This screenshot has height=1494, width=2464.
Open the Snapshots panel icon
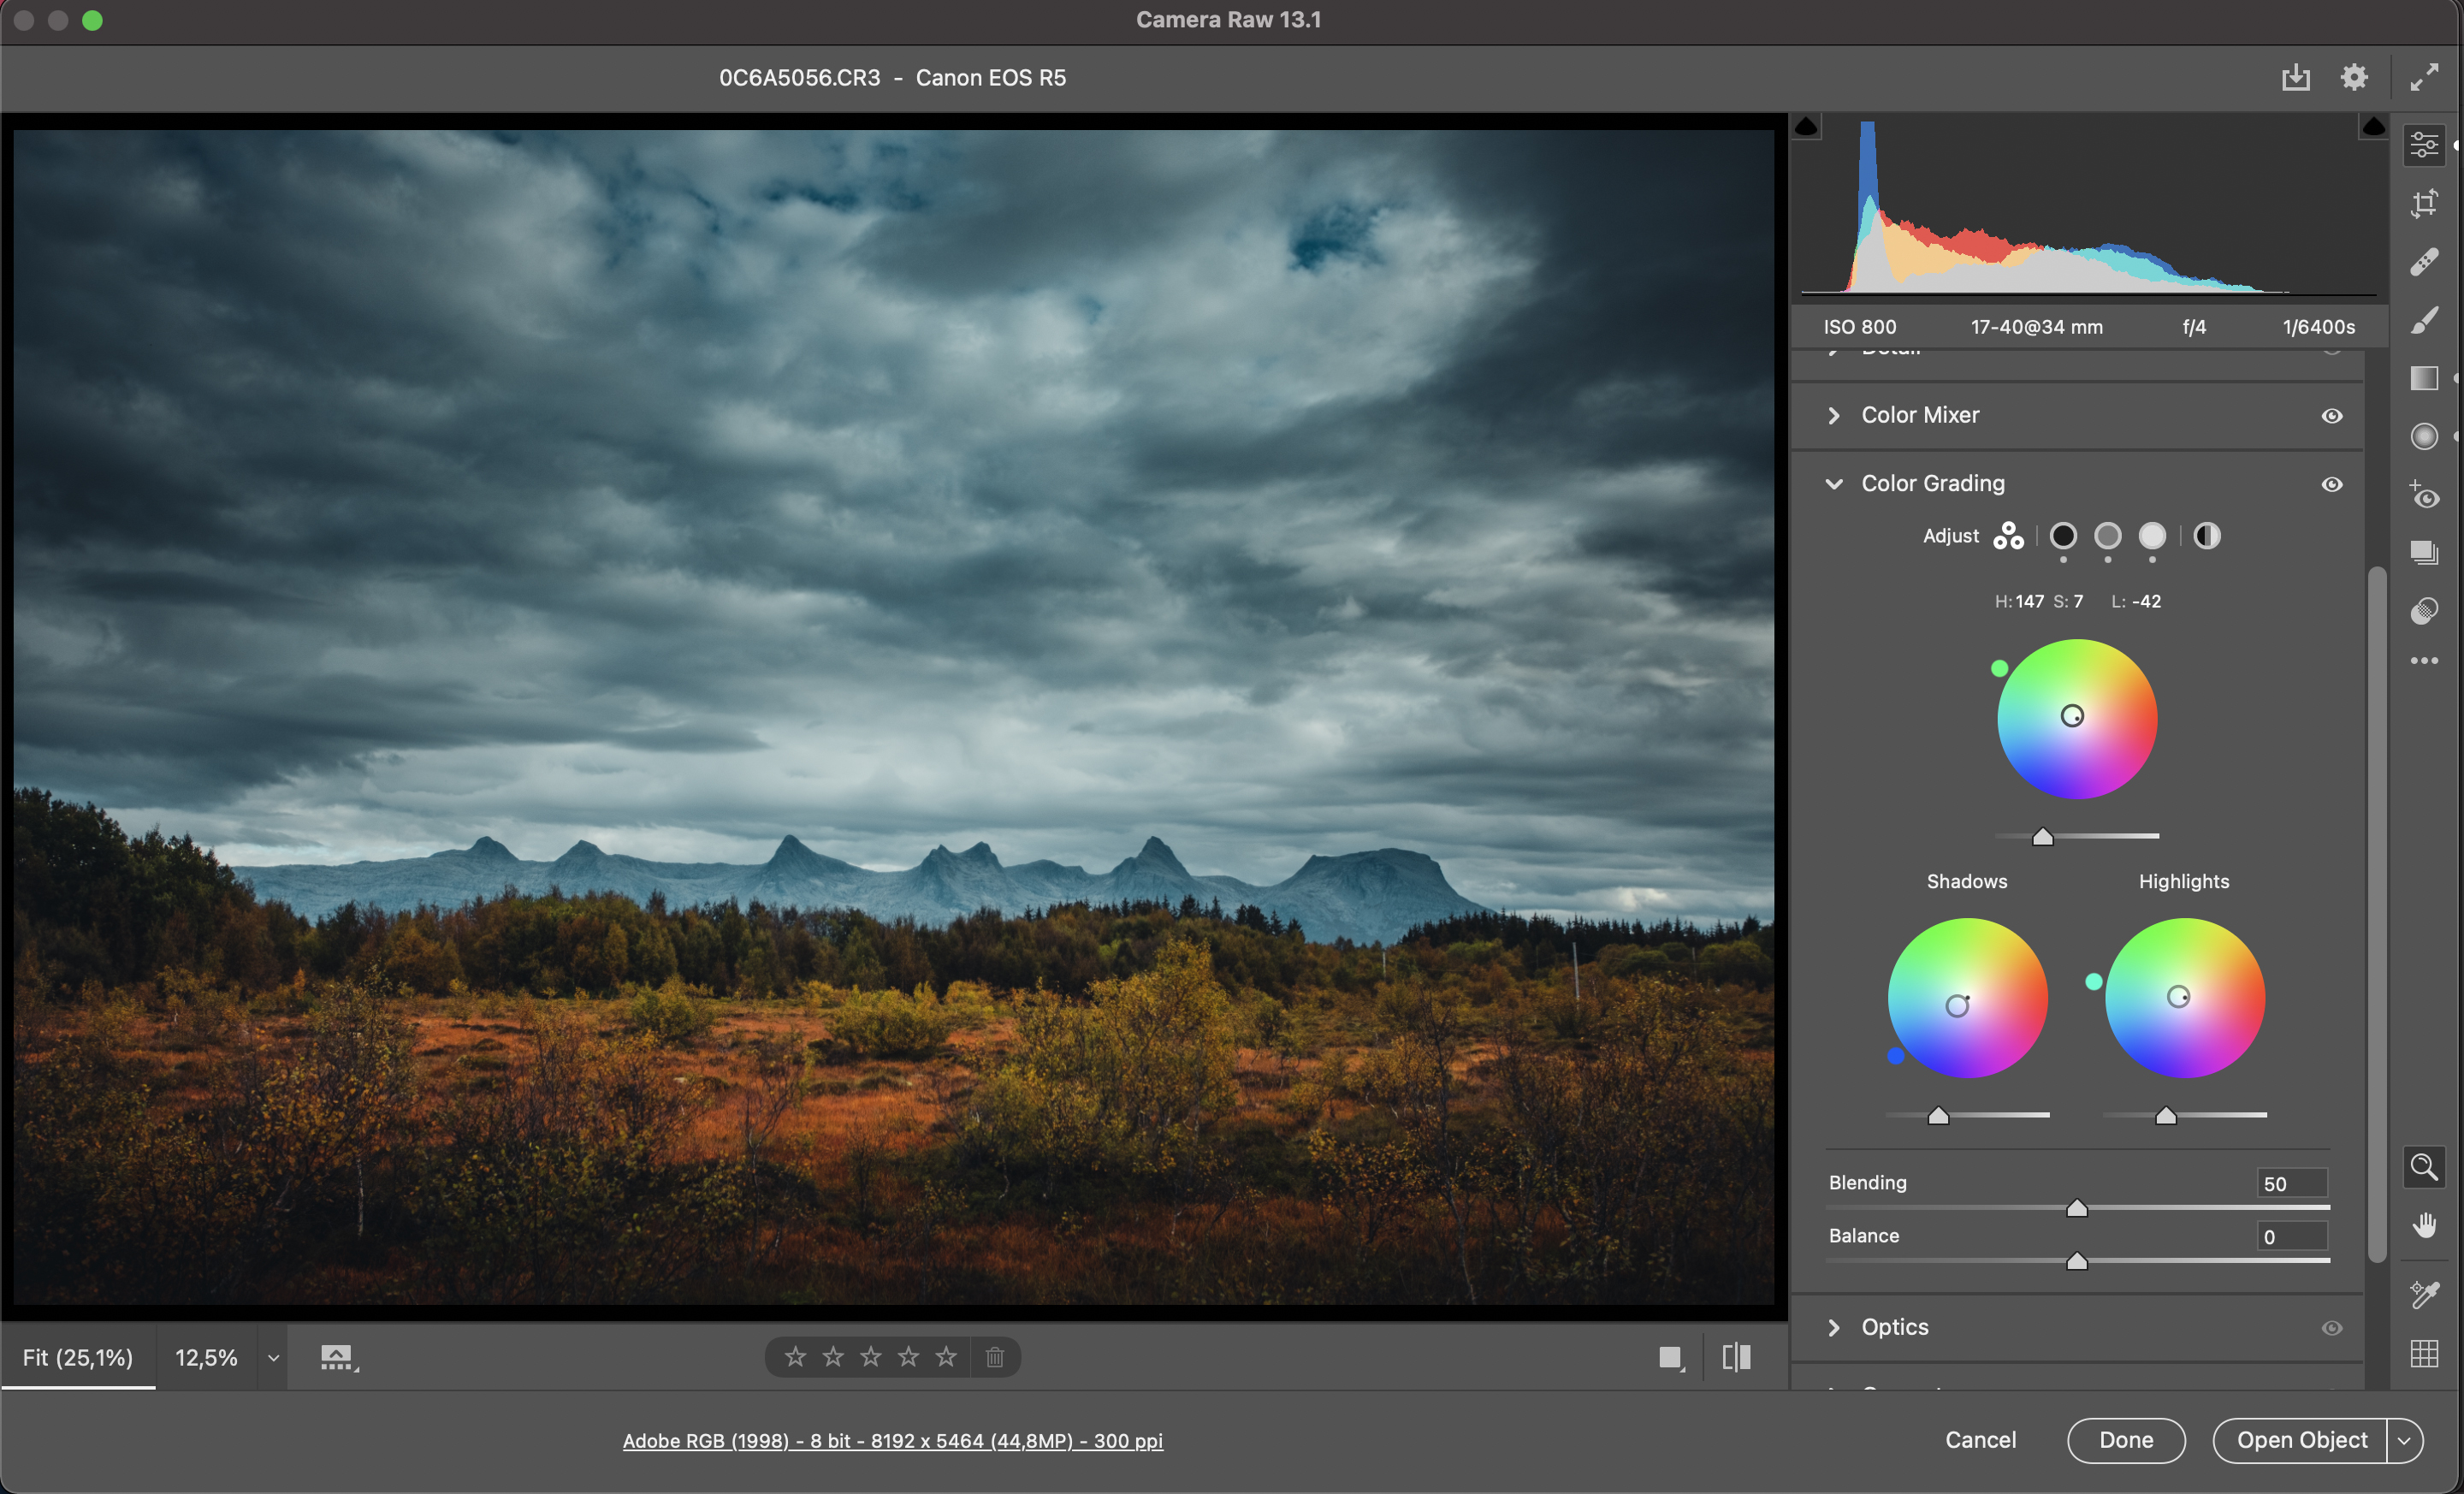coord(2424,552)
